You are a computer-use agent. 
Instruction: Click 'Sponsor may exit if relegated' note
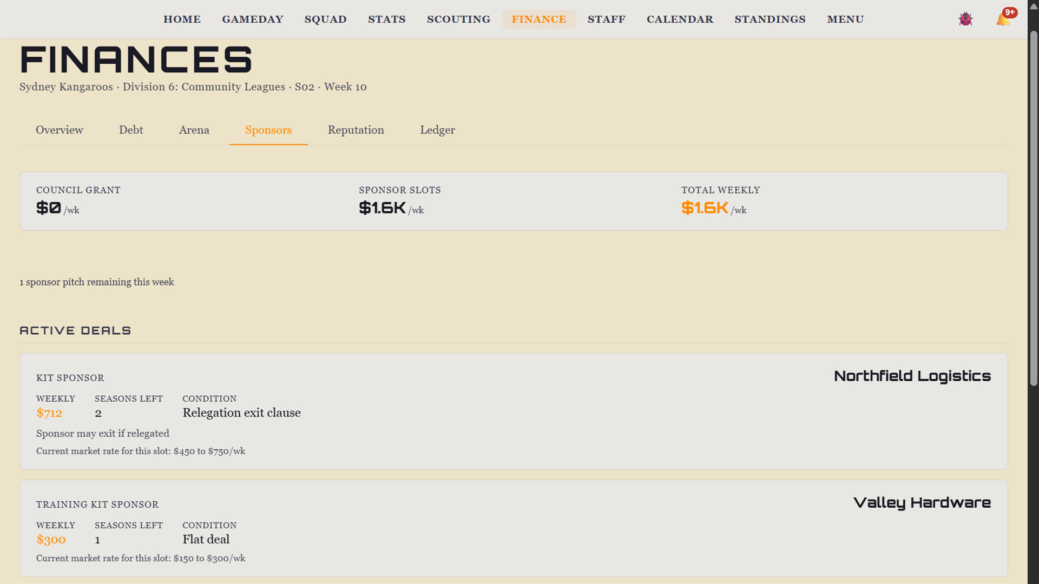pos(103,434)
